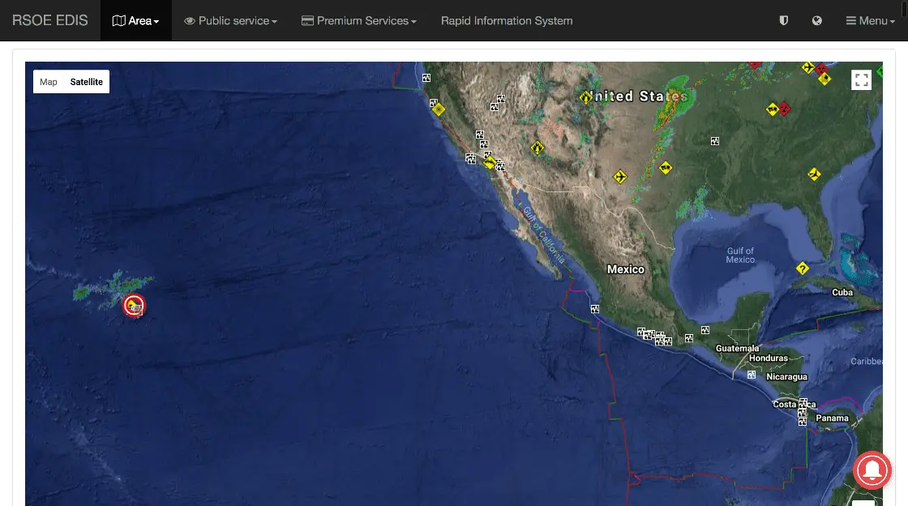Switch the map to Map view
The height and width of the screenshot is (506, 908).
pos(49,82)
